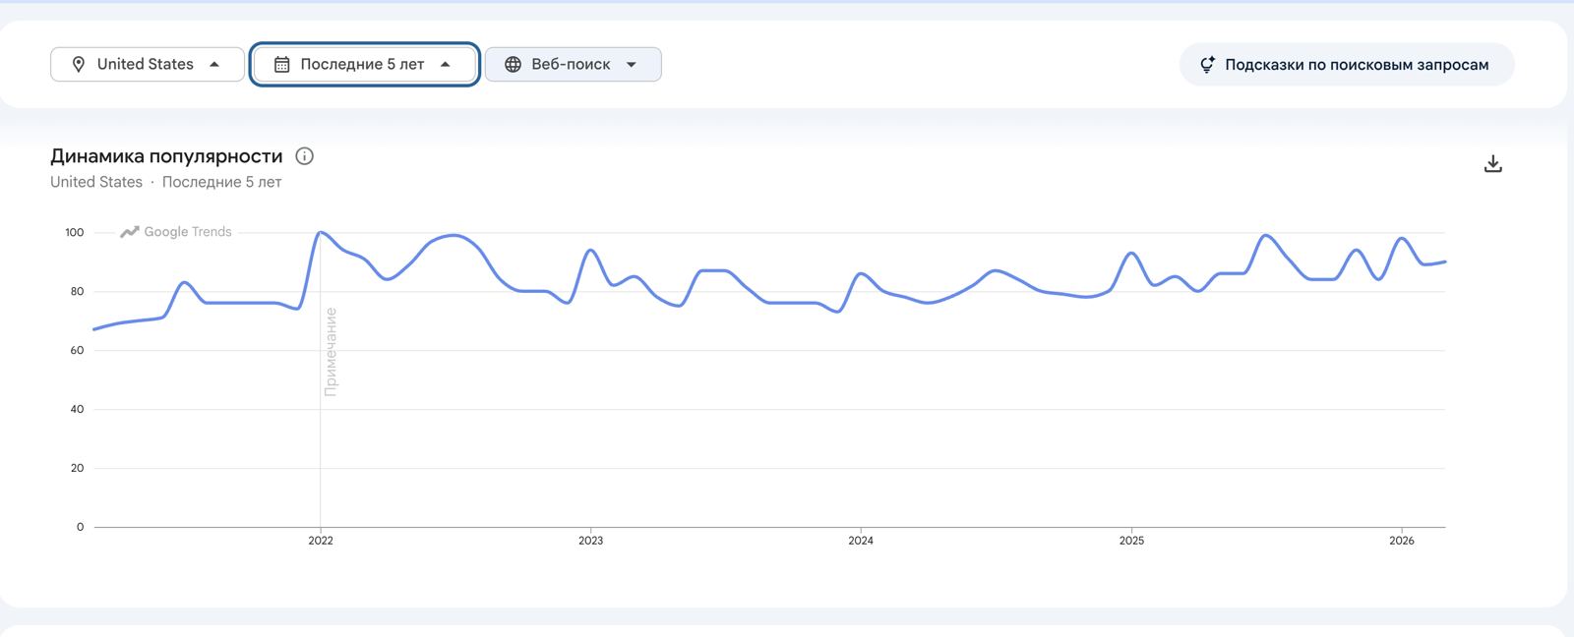Click the 2023 label on the x-axis
The height and width of the screenshot is (637, 1574).
(590, 541)
